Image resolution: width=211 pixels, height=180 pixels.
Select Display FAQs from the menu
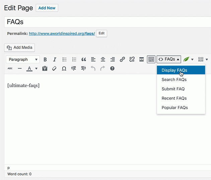tap(181, 70)
